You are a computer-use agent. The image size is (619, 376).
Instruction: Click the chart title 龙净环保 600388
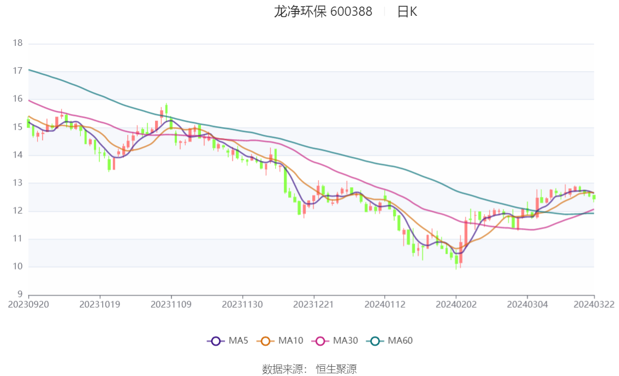323,11
